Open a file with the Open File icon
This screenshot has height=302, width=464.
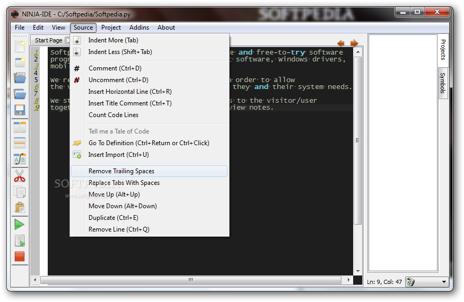pyautogui.click(x=20, y=78)
